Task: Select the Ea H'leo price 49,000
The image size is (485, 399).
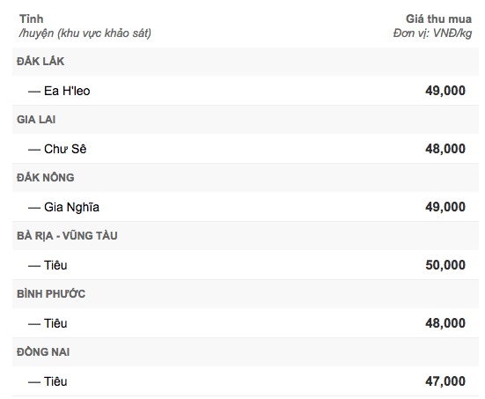Action: pyautogui.click(x=445, y=91)
